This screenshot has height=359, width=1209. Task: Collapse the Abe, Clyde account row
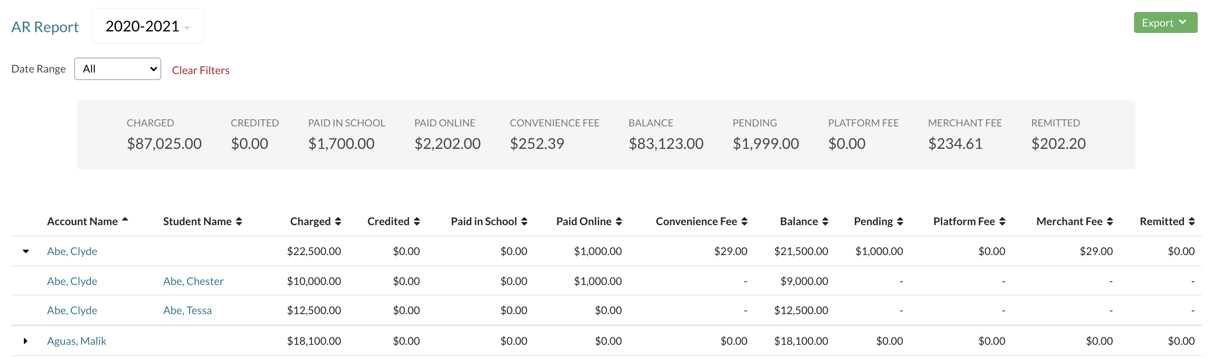[26, 251]
